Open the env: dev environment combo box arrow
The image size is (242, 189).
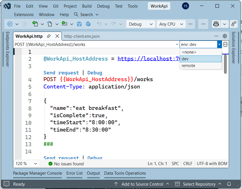pyautogui.click(x=219, y=45)
